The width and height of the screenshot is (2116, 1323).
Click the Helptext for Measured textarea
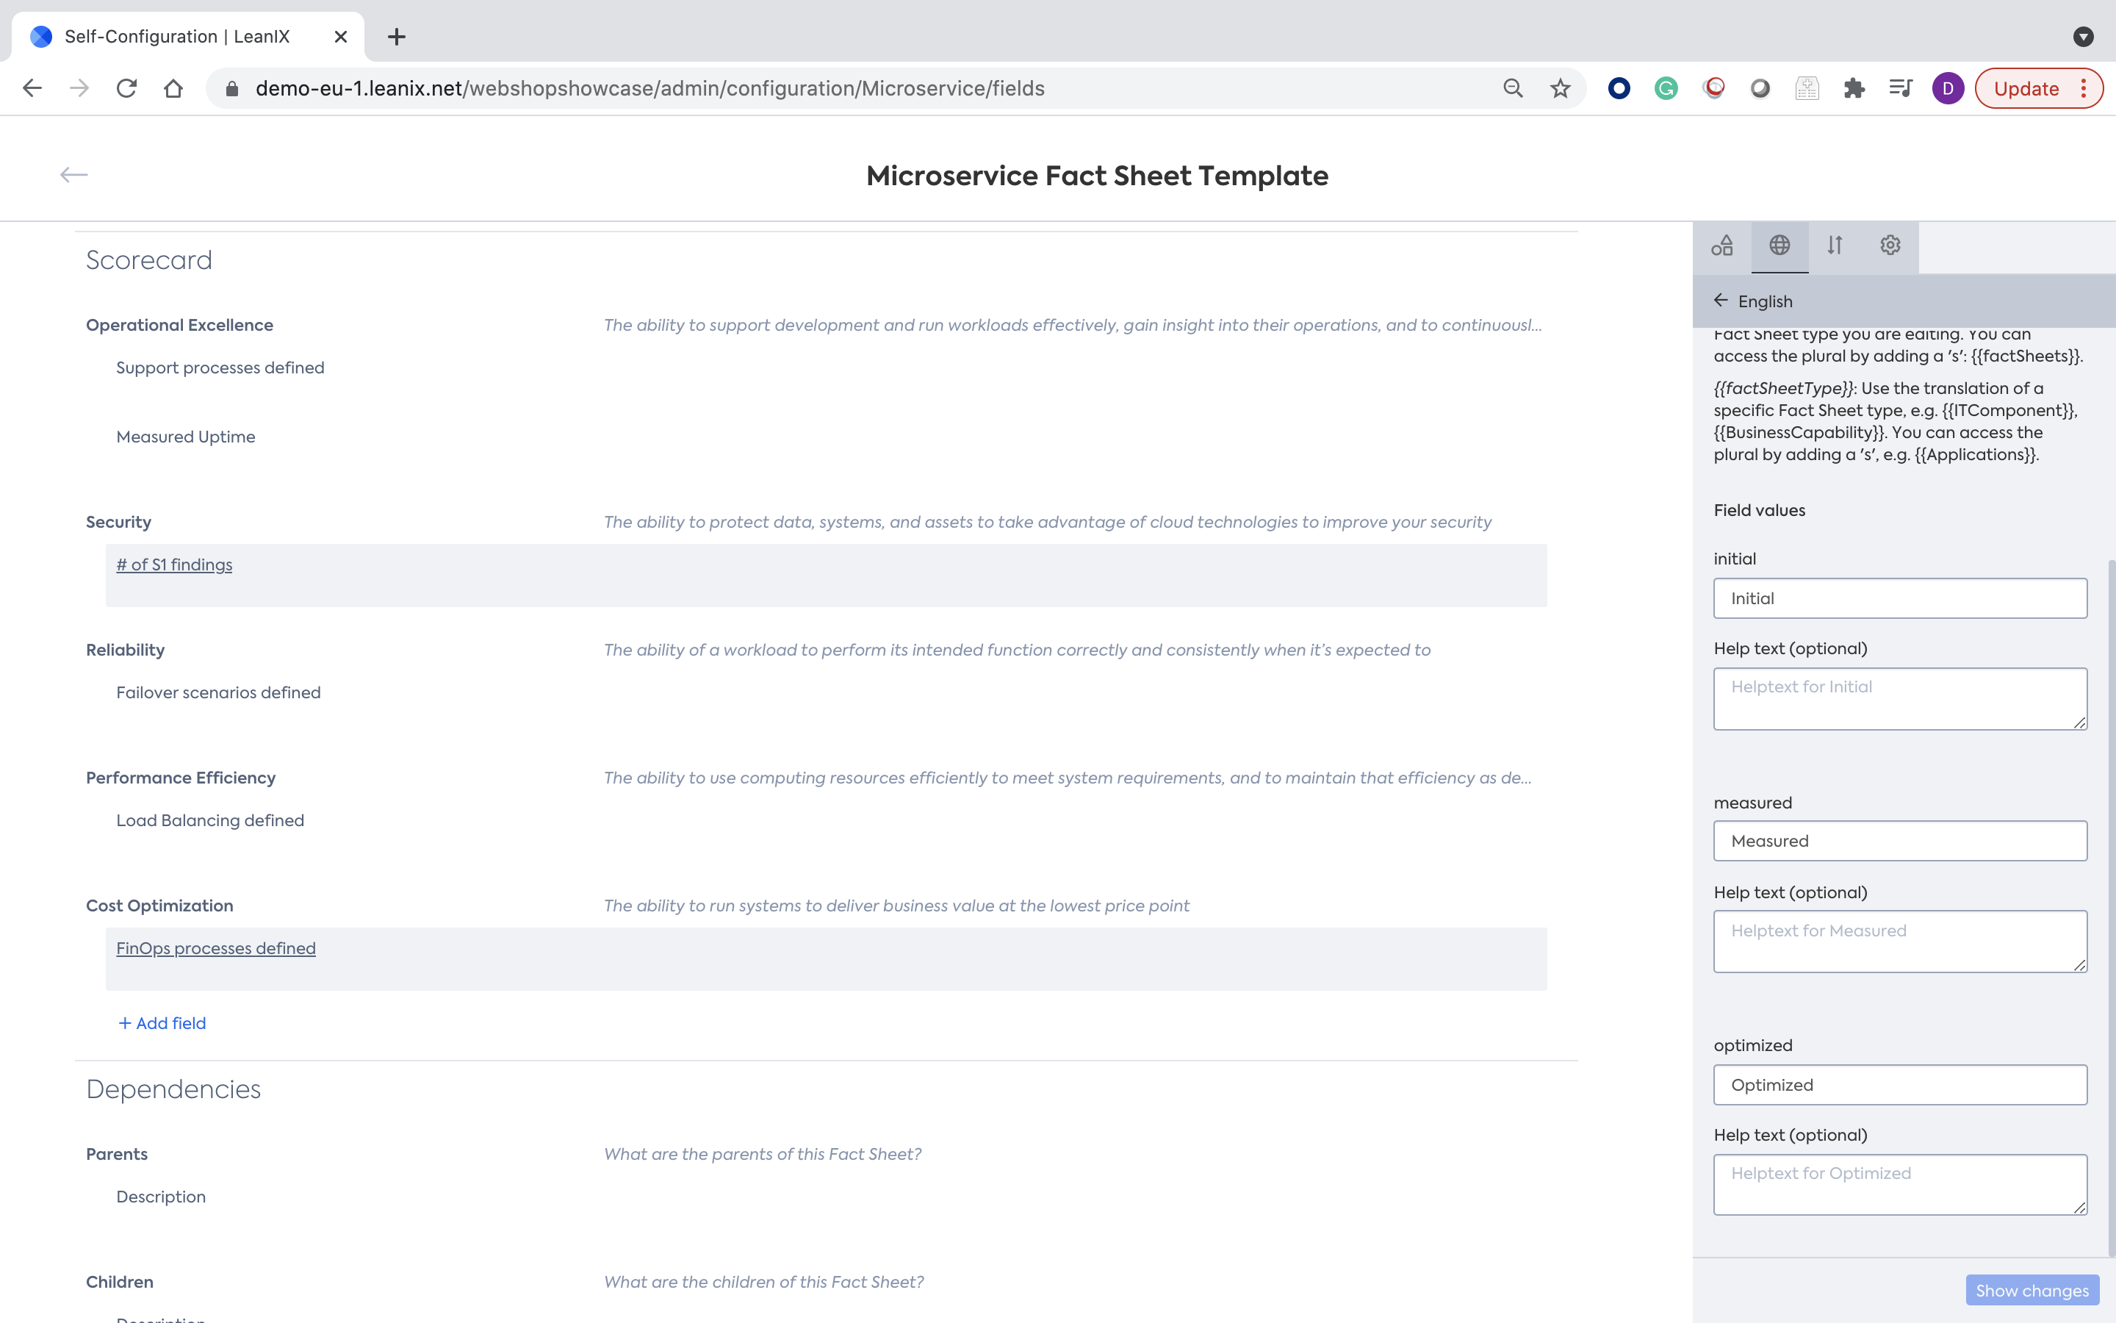coord(1899,941)
